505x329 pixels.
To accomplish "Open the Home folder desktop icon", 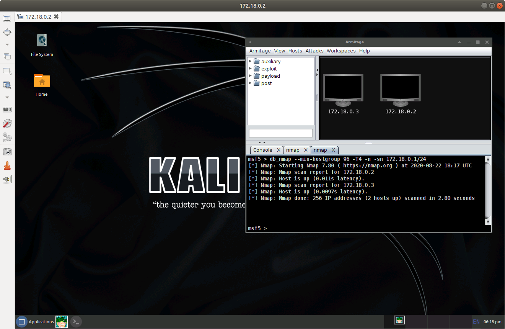I will (x=42, y=85).
